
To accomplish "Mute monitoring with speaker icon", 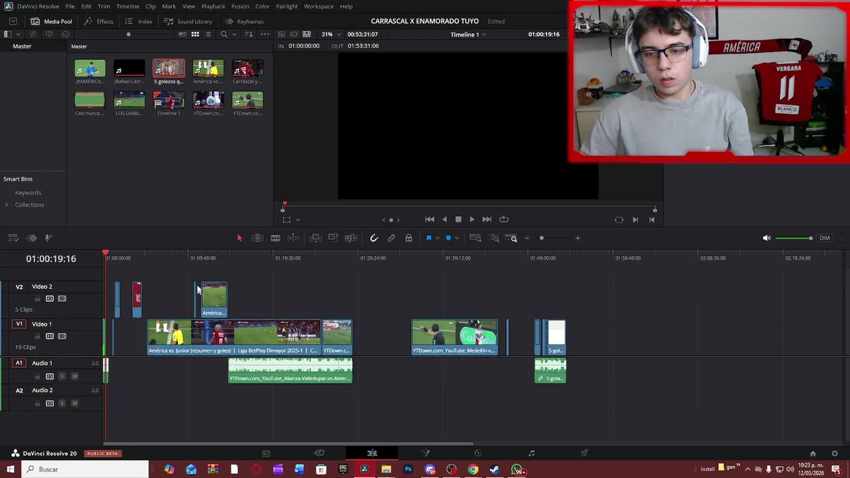I will pos(766,238).
